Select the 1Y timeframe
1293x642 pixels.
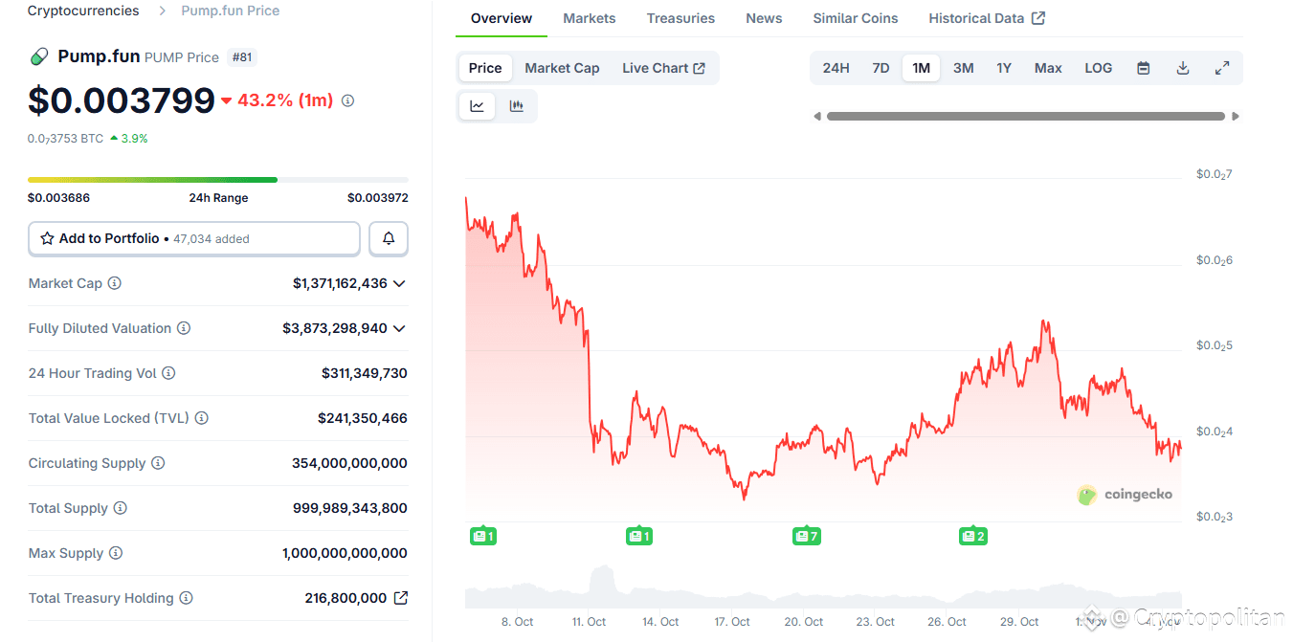(1004, 68)
